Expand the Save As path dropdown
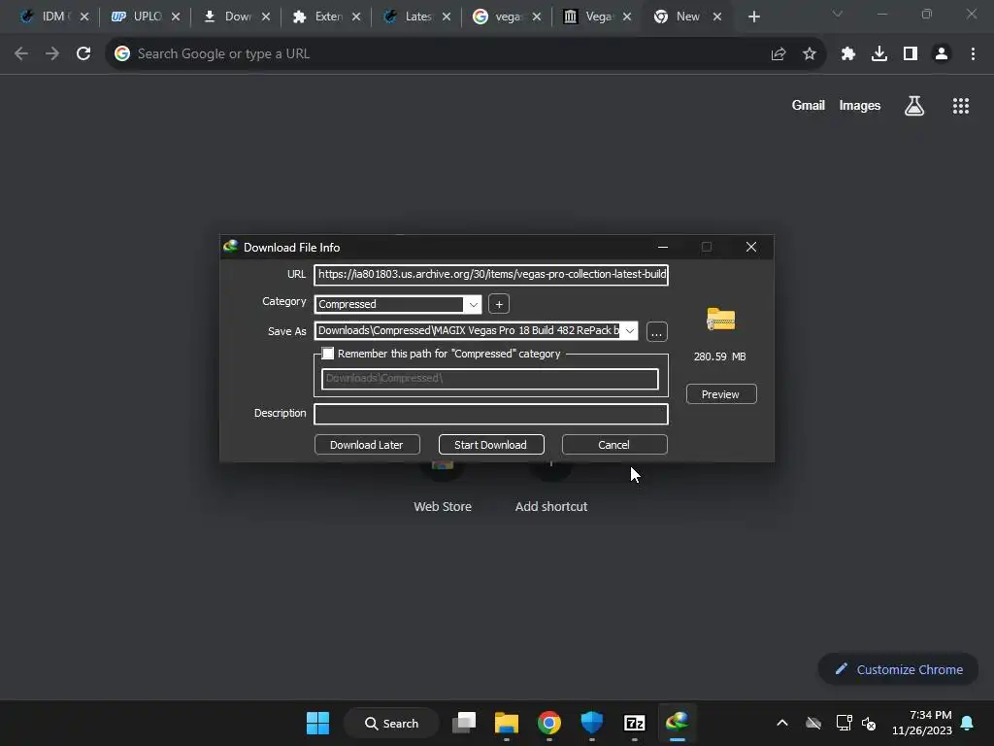 pyautogui.click(x=629, y=330)
